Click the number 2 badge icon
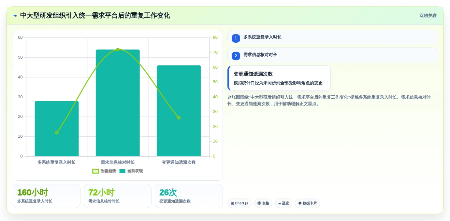 [x=236, y=56]
